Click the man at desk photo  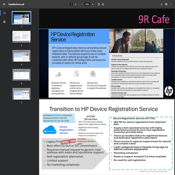click(x=136, y=41)
